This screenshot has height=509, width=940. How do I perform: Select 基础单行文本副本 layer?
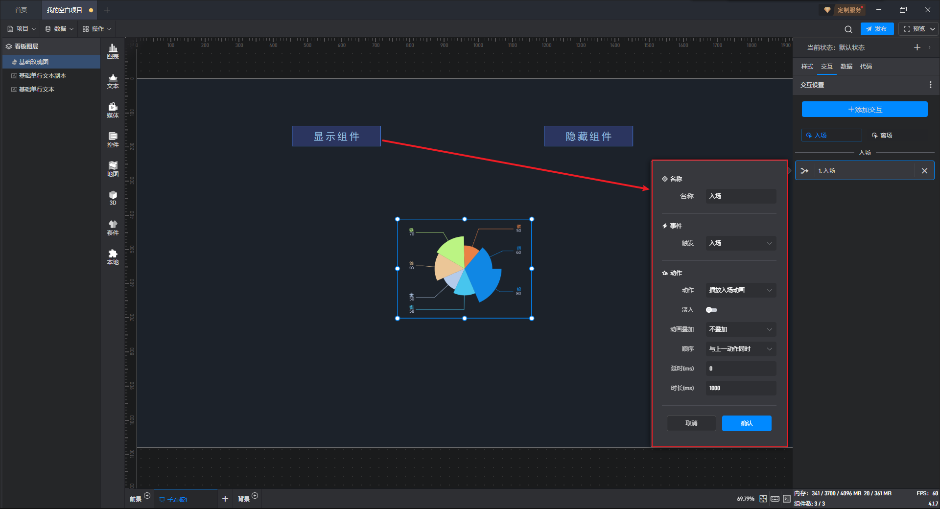(x=43, y=76)
